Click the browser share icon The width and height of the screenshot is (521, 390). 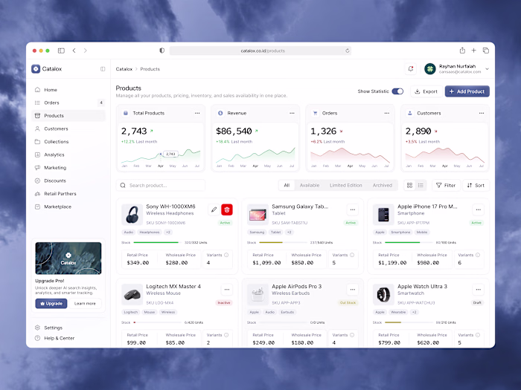click(x=462, y=51)
